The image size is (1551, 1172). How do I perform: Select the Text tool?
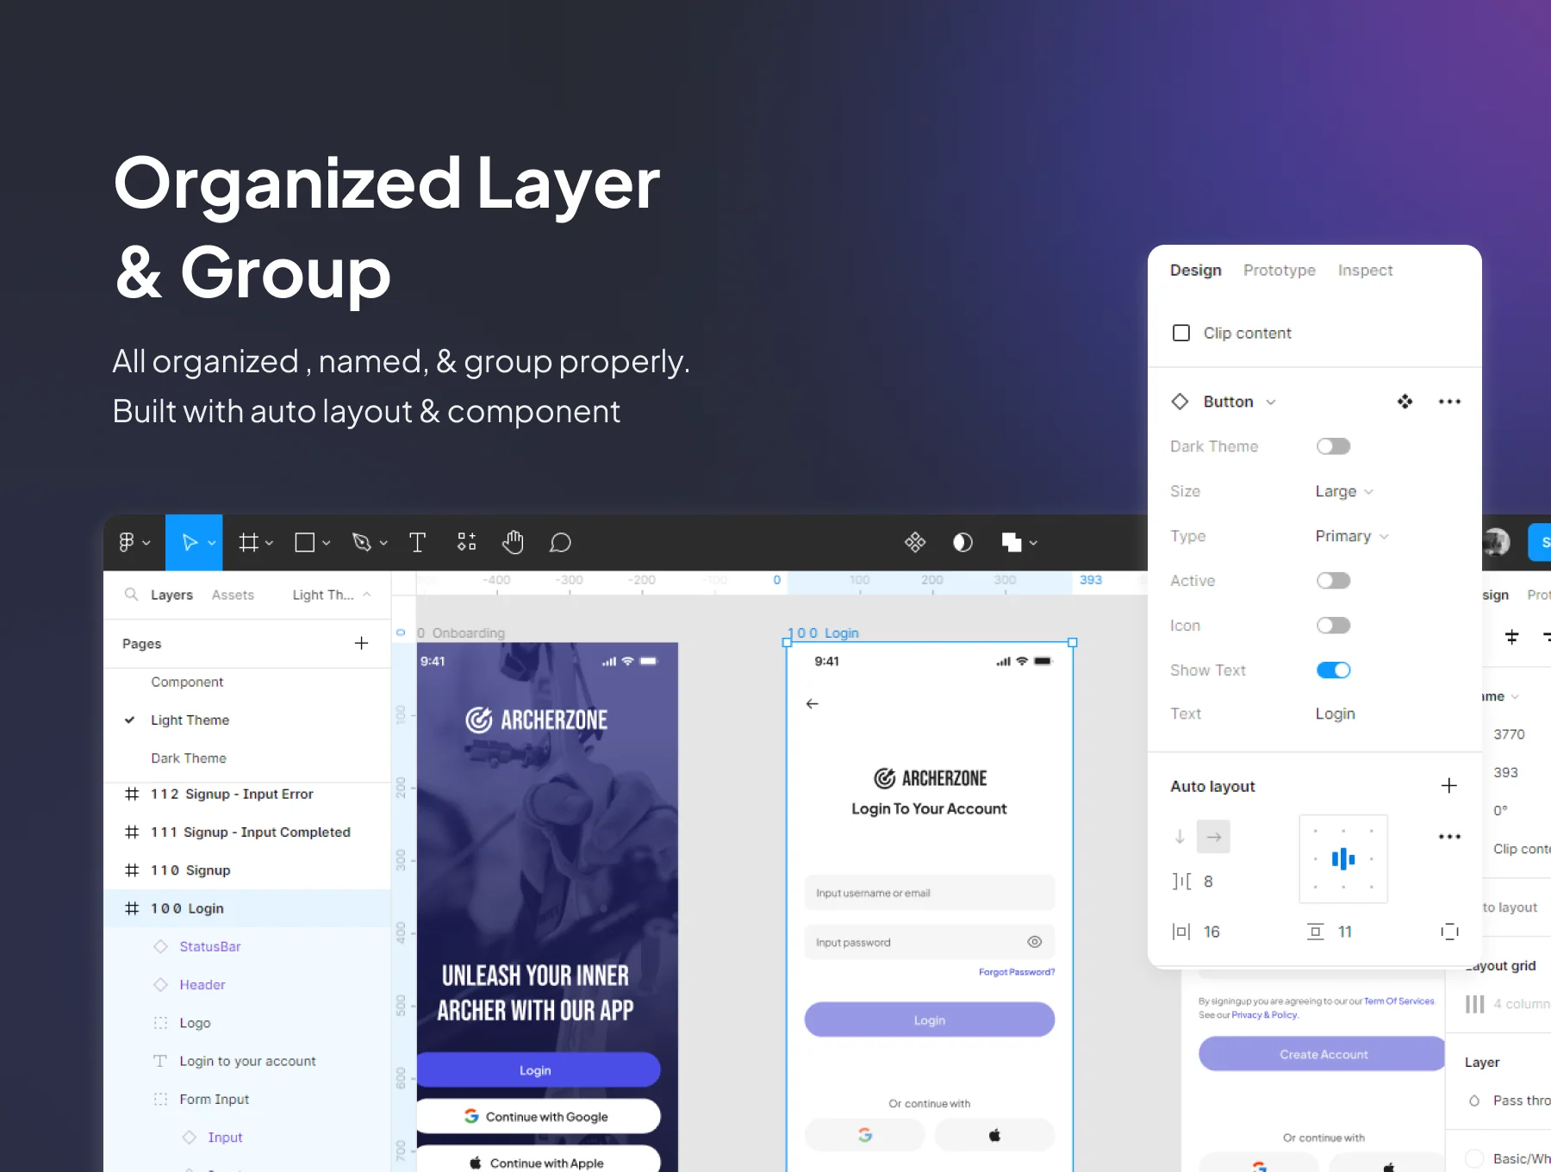[x=417, y=542]
